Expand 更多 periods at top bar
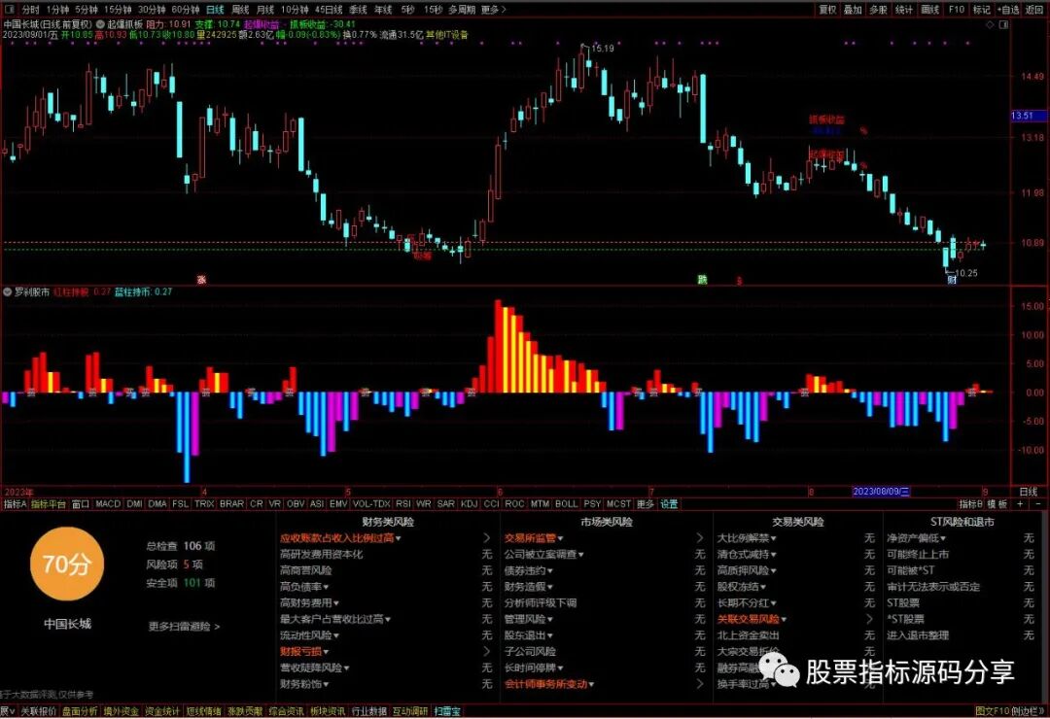Viewport: 1050px width, 719px height. [494, 10]
